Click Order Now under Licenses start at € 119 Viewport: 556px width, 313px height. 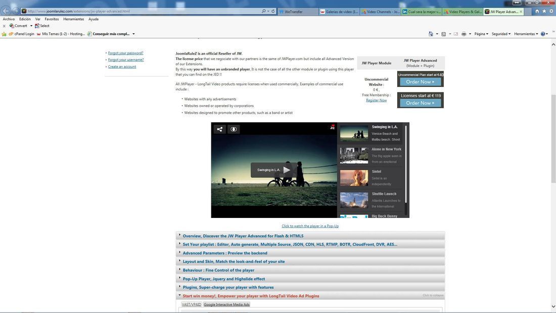[420, 103]
